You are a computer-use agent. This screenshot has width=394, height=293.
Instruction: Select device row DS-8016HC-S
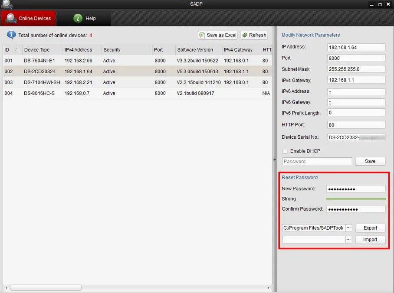[137, 93]
